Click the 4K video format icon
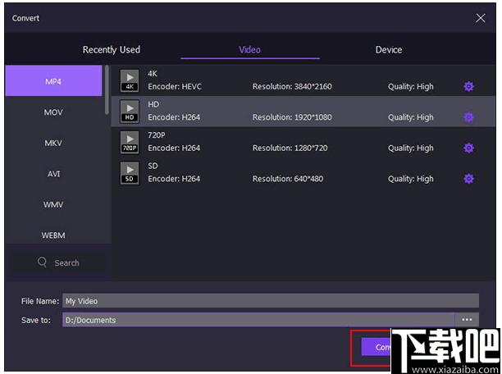Viewport: 502px width, 374px height. 130,80
